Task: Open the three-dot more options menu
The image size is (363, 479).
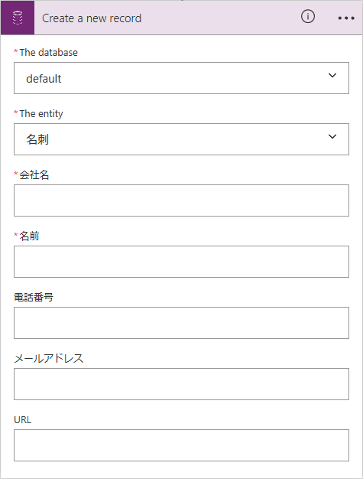Action: (x=346, y=18)
